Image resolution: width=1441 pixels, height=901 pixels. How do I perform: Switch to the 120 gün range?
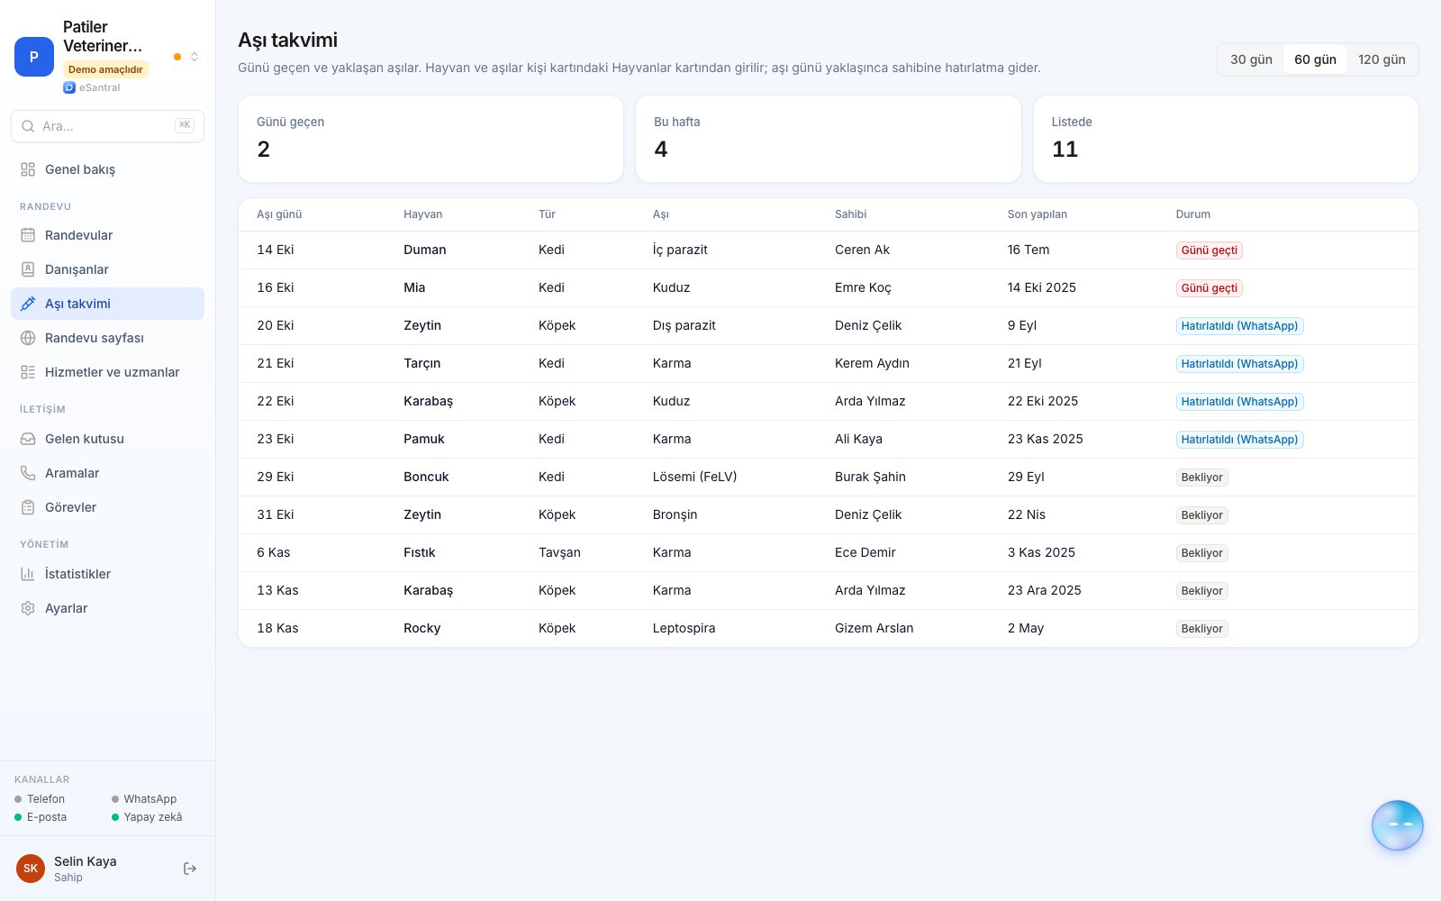pos(1382,59)
